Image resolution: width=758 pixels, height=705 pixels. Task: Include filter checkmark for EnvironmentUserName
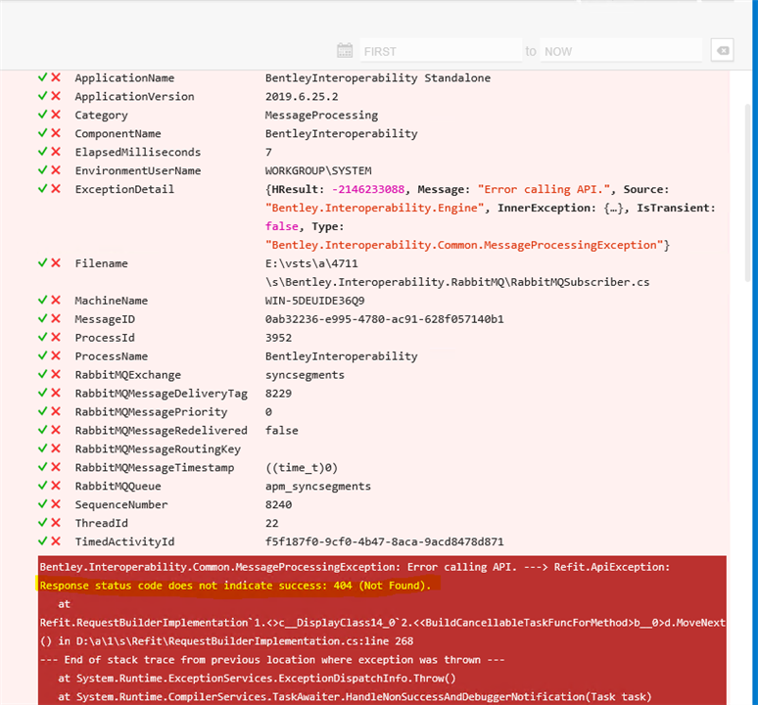click(x=42, y=170)
